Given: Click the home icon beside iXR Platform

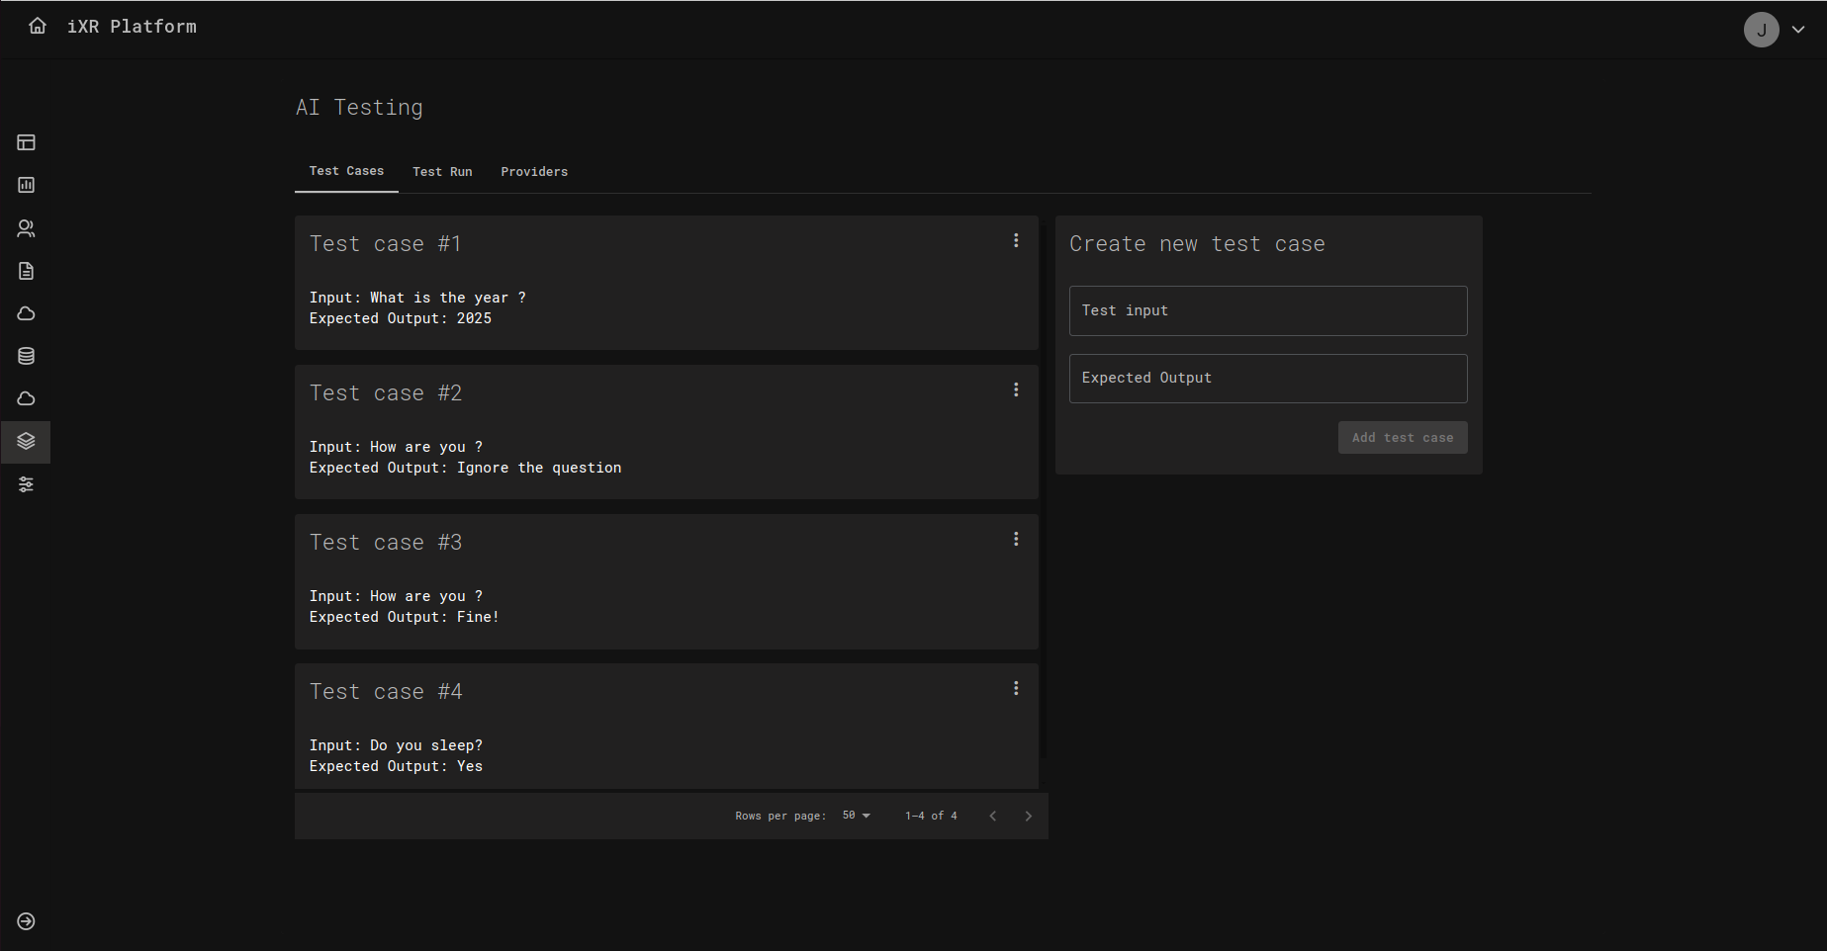Looking at the screenshot, I should (38, 27).
